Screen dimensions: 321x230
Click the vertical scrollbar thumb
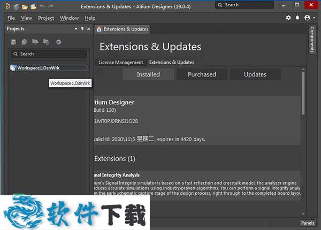pyautogui.click(x=303, y=93)
